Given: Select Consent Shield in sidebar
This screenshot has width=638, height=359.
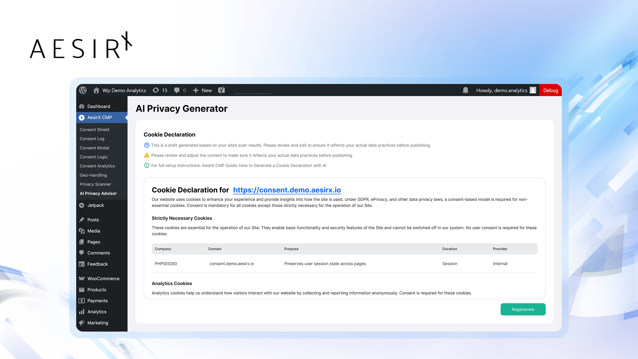Looking at the screenshot, I should point(94,130).
